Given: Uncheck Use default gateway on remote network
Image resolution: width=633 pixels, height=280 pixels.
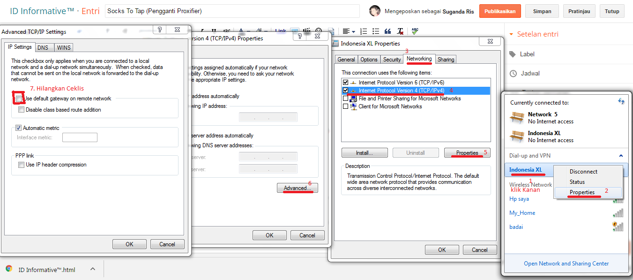Looking at the screenshot, I should (19, 98).
